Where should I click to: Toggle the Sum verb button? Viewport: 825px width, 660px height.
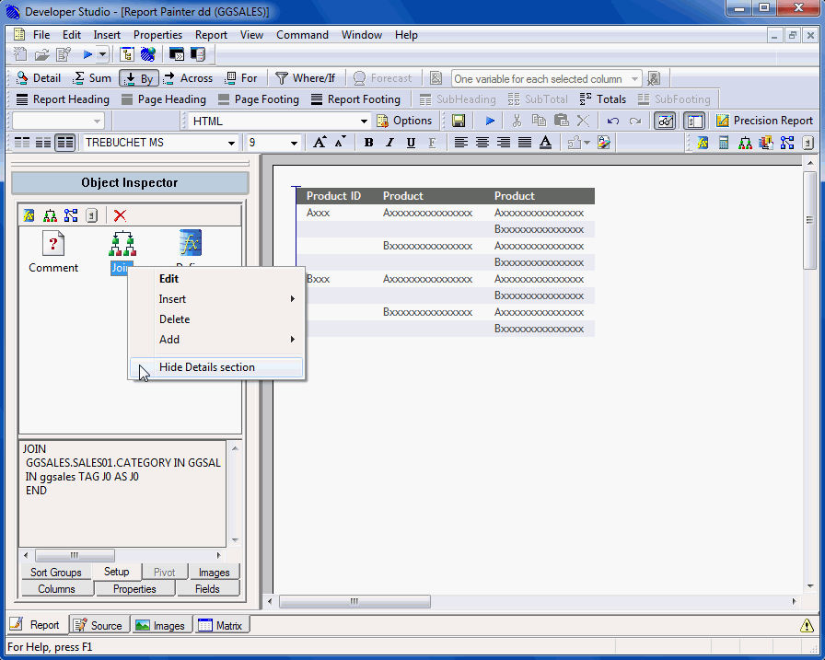click(x=92, y=78)
